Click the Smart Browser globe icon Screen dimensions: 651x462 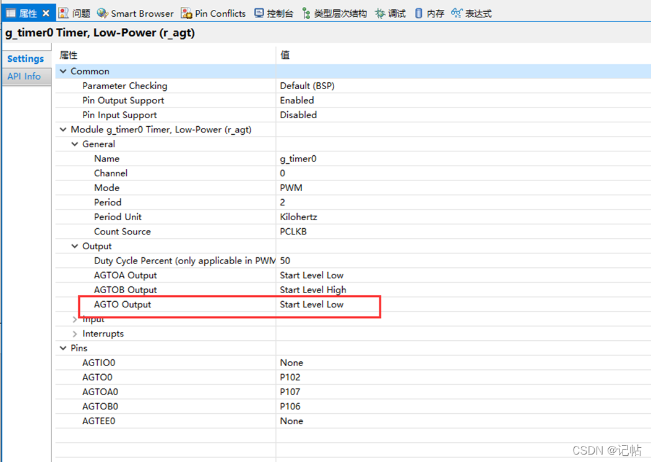tap(103, 13)
